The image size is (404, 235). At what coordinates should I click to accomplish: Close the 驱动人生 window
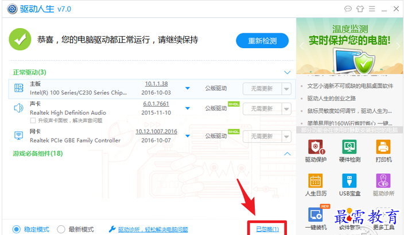coord(397,9)
